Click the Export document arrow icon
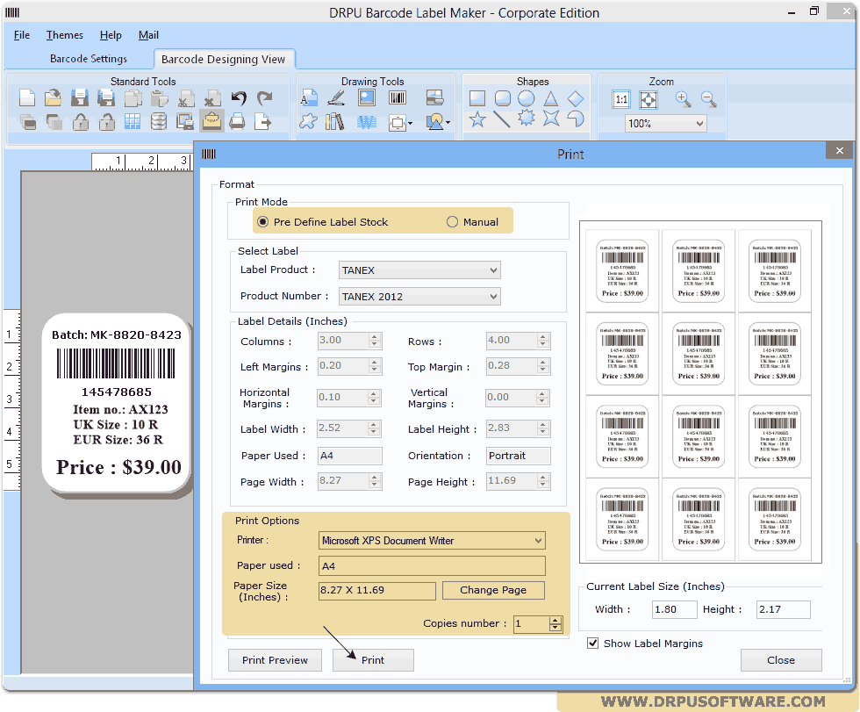Image resolution: width=860 pixels, height=712 pixels. (x=263, y=121)
